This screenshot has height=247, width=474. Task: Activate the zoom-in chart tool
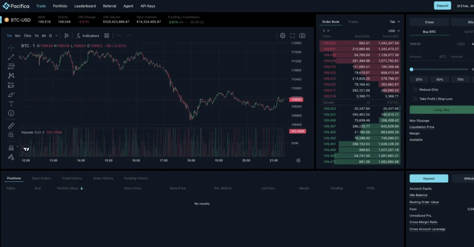11,135
